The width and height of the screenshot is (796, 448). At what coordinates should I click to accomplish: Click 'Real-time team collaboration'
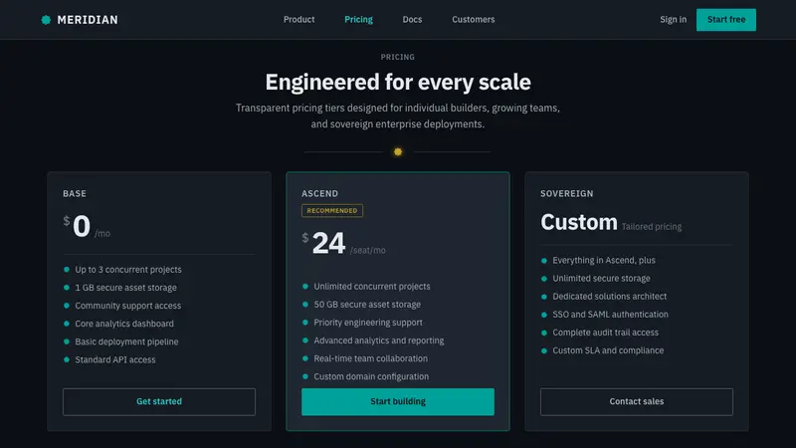point(370,358)
